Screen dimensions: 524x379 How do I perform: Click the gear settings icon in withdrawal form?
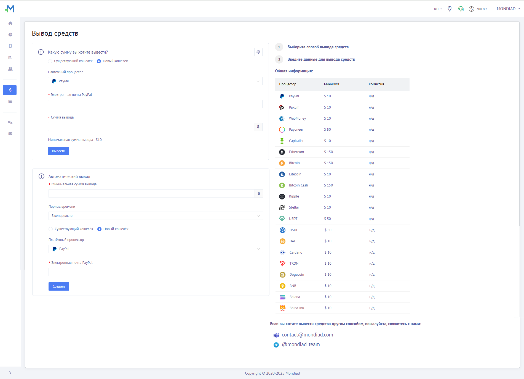(x=258, y=52)
